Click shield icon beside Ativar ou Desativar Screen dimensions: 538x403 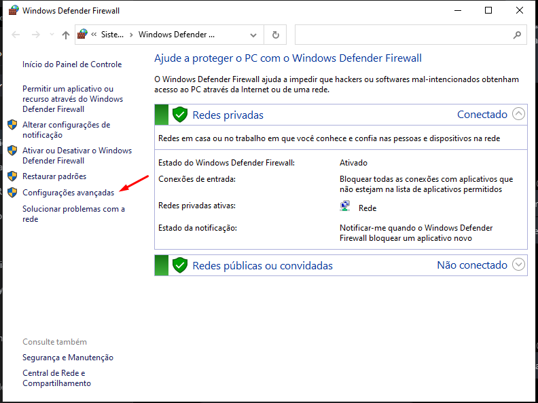point(12,151)
